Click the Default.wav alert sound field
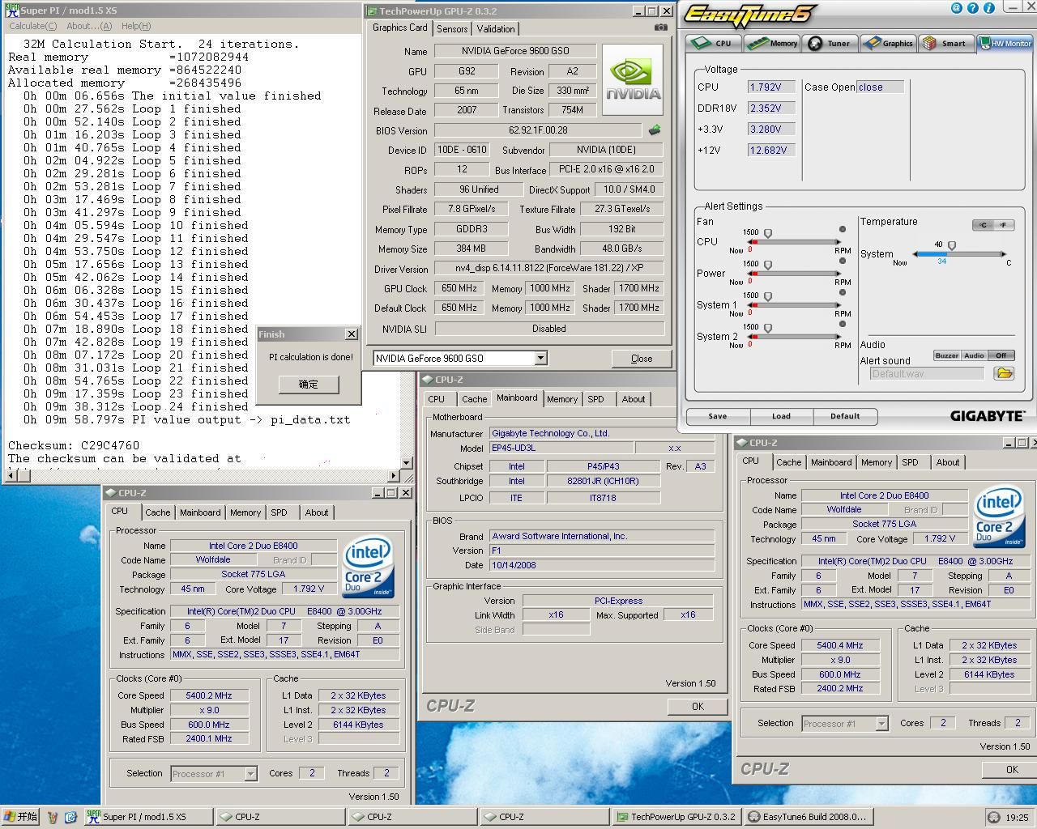This screenshot has height=829, width=1037. (927, 374)
